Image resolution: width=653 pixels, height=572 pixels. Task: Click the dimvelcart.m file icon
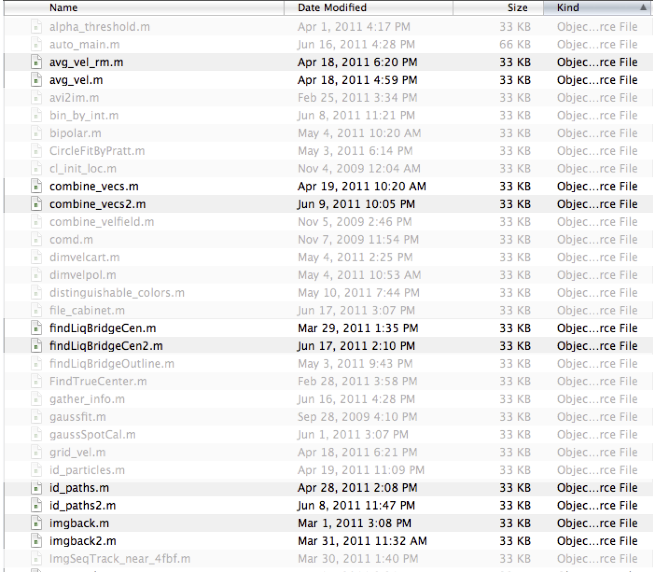pos(36,258)
